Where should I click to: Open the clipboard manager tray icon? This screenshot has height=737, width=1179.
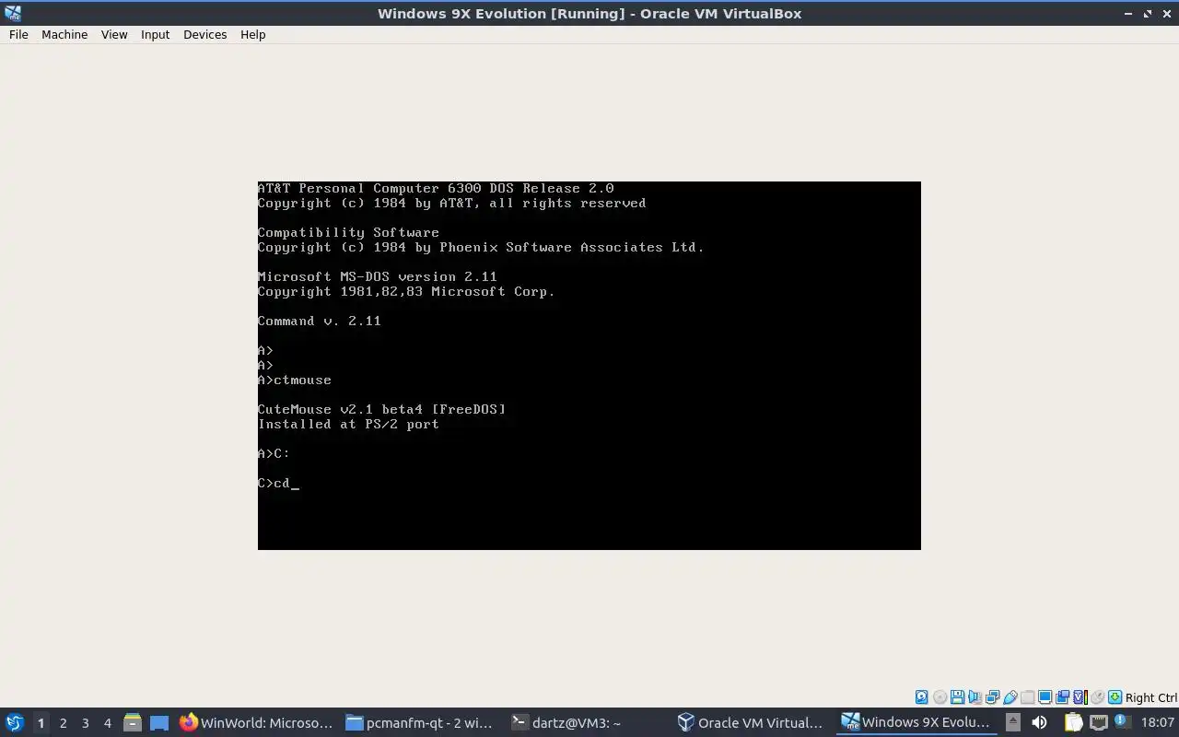pyautogui.click(x=1074, y=722)
